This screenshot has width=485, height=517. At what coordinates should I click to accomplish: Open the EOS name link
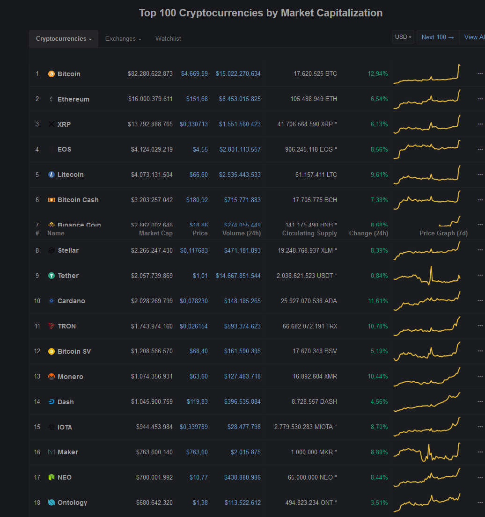click(x=64, y=149)
